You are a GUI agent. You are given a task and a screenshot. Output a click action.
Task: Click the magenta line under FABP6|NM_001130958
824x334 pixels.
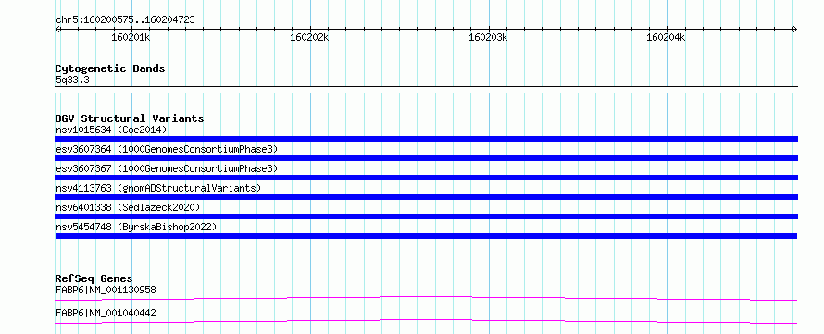426,298
